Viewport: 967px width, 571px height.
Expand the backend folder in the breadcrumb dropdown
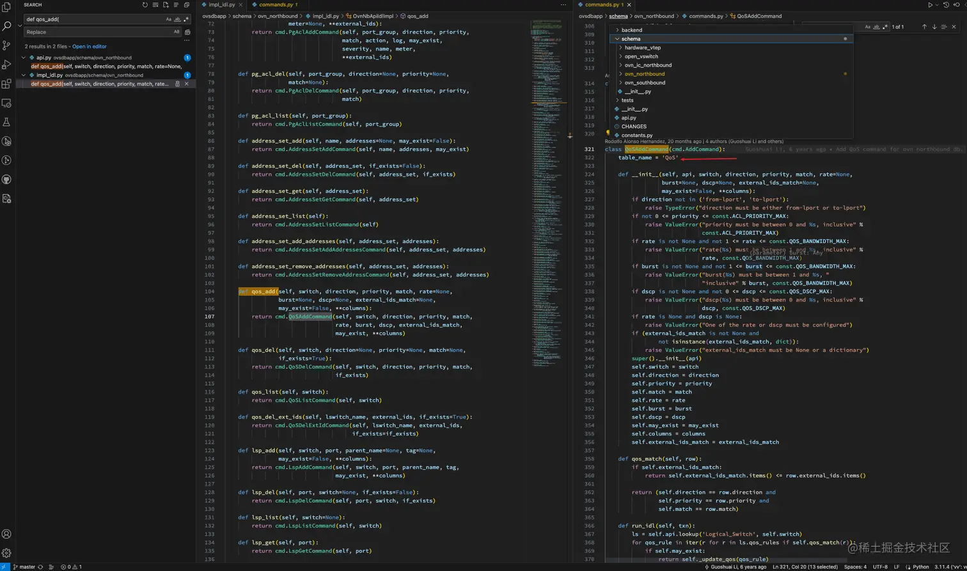[617, 30]
